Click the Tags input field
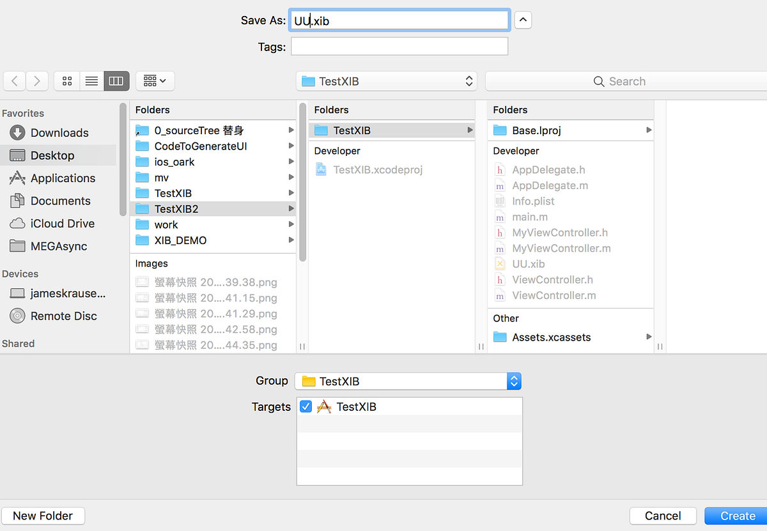The height and width of the screenshot is (531, 767). 399,45
